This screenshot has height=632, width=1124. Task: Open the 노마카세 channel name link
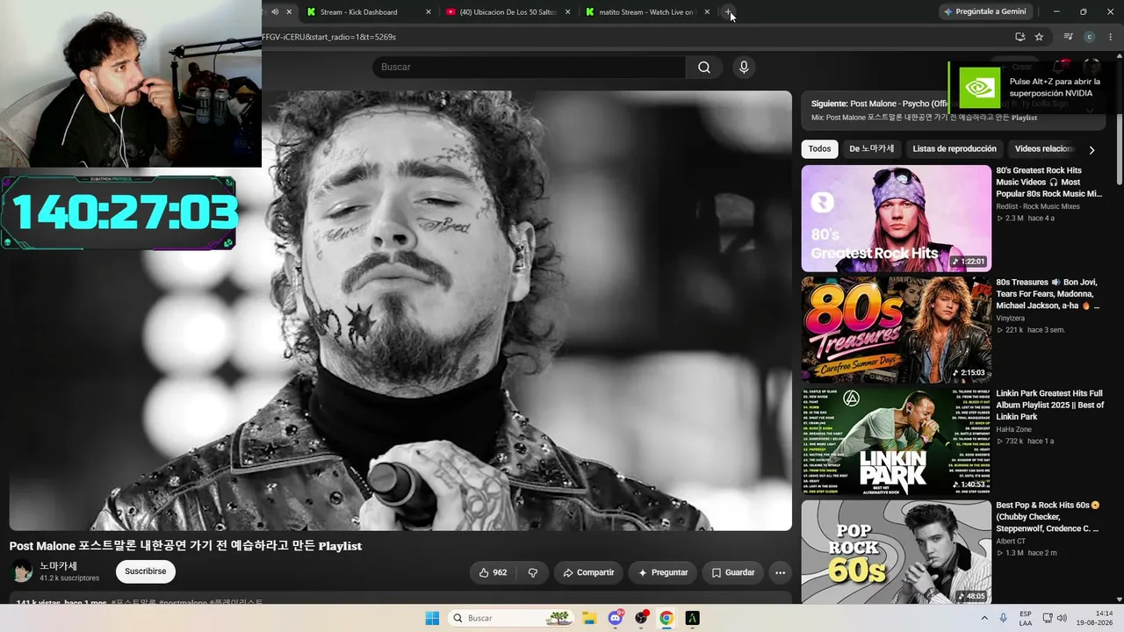(58, 566)
